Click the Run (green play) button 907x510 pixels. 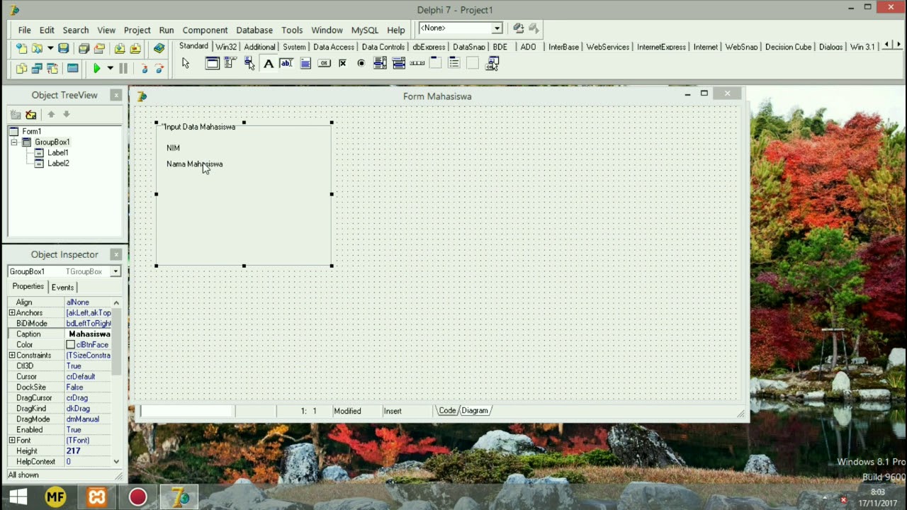(x=96, y=69)
